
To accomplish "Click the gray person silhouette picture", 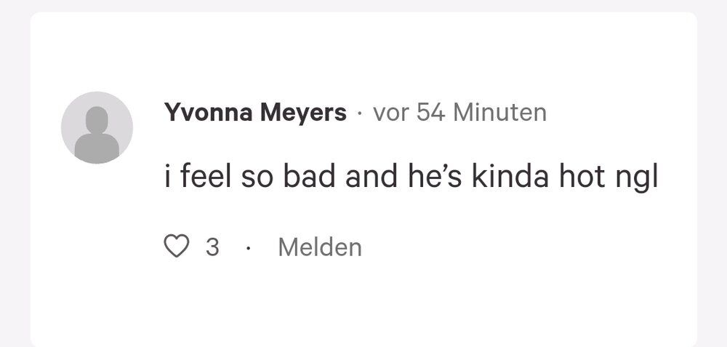I will (x=97, y=127).
